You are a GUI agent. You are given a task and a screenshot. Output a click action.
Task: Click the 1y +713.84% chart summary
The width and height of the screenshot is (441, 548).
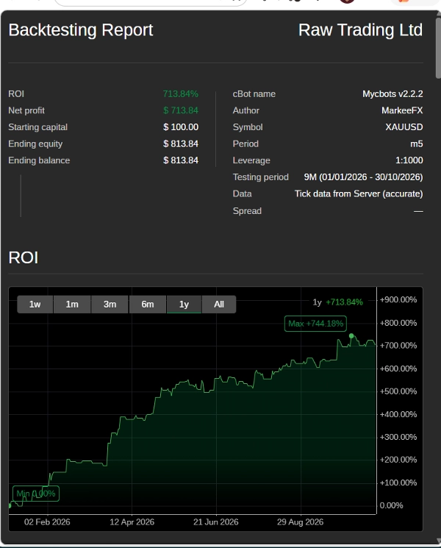[337, 302]
